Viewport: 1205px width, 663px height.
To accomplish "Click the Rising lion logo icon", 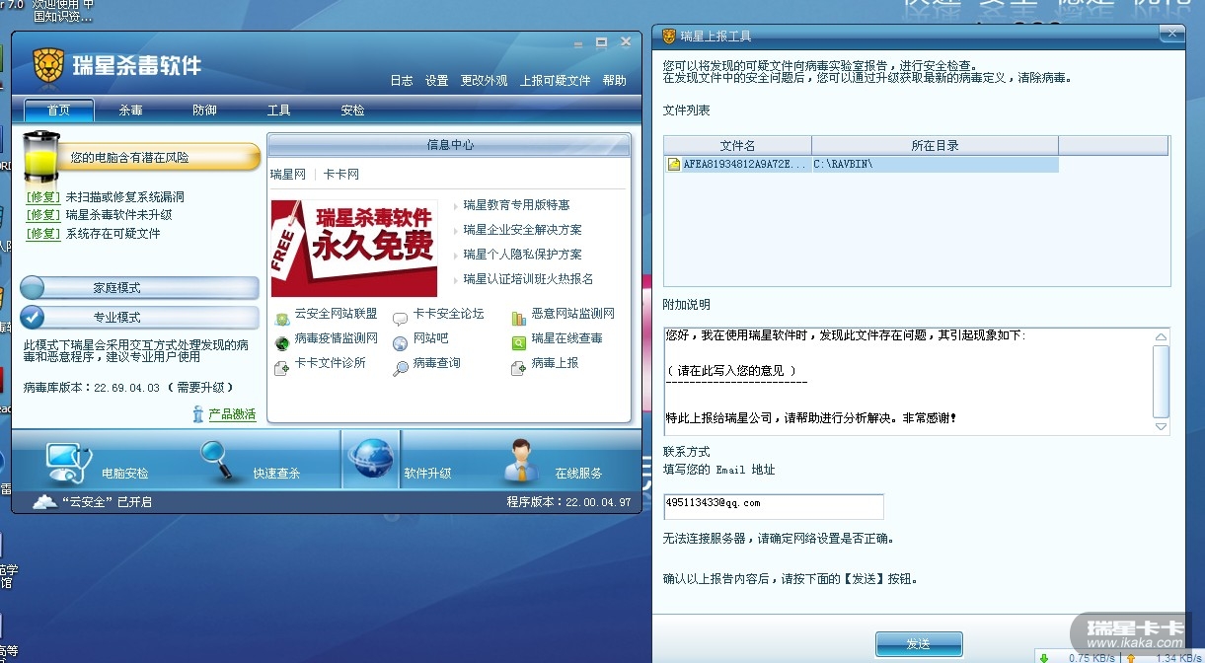I will coord(48,65).
